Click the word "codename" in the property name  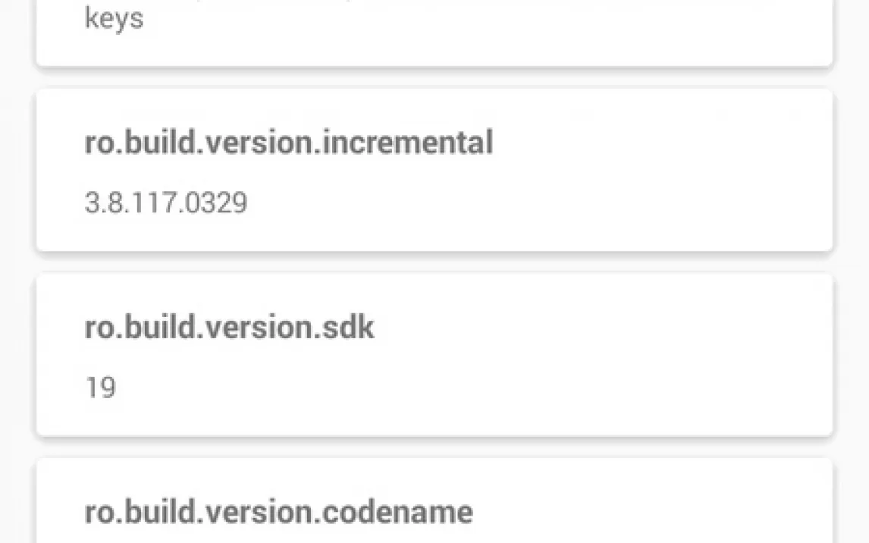[398, 512]
